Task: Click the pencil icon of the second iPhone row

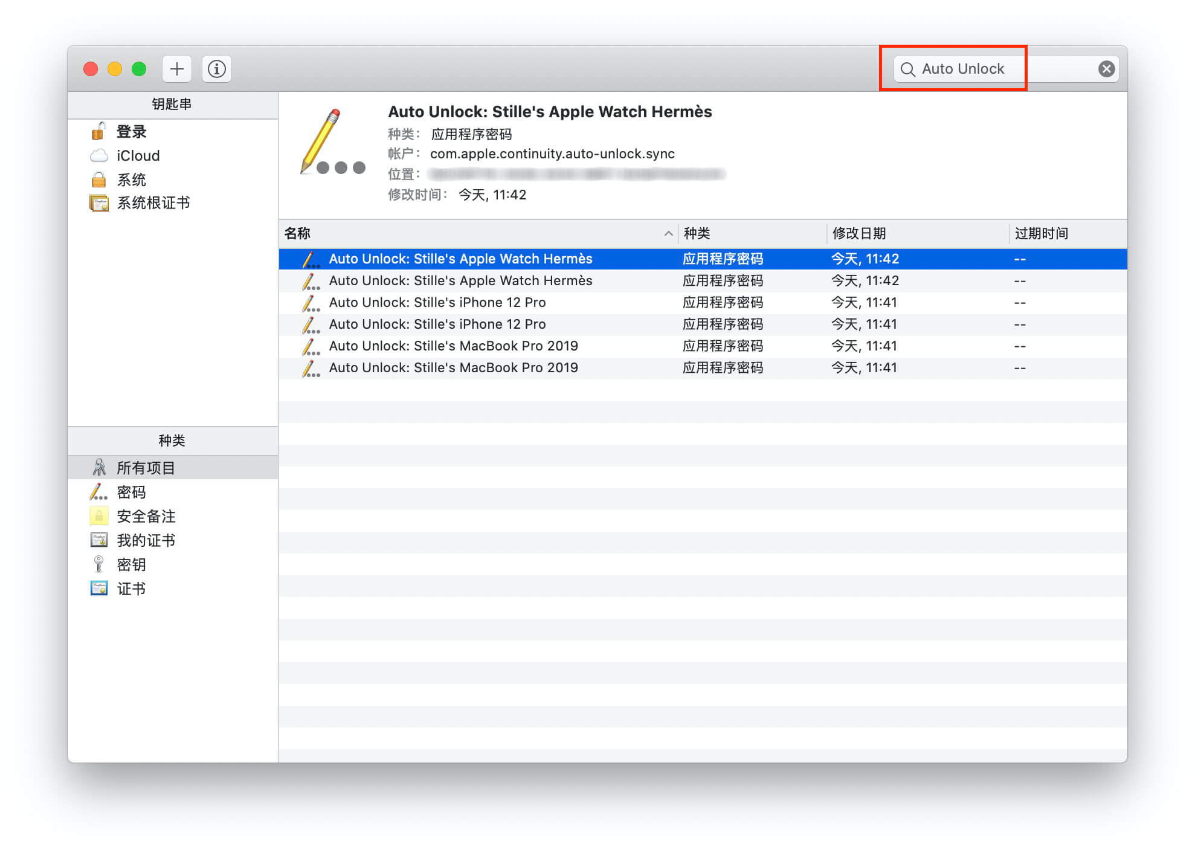Action: tap(311, 324)
